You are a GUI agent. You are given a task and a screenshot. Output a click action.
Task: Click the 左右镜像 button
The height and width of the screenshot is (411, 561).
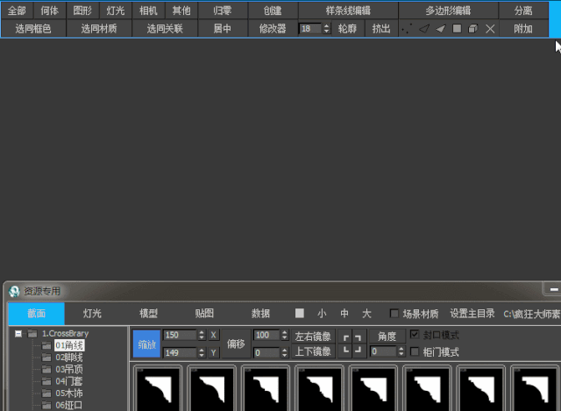coord(313,337)
